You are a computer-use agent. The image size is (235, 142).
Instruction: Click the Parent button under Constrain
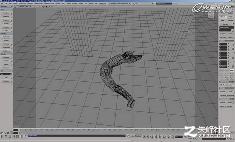(223, 92)
